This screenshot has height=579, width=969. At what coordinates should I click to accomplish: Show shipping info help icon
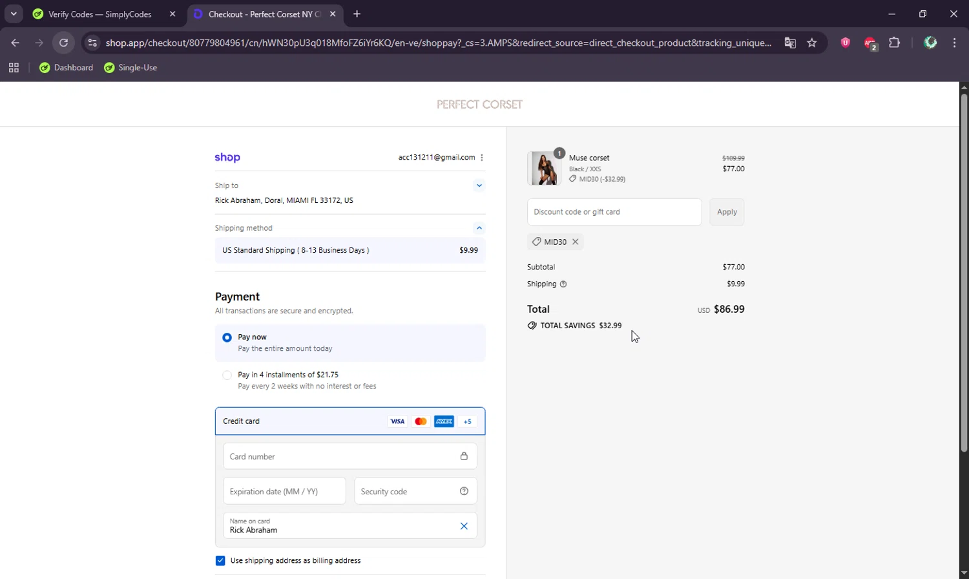pyautogui.click(x=563, y=284)
